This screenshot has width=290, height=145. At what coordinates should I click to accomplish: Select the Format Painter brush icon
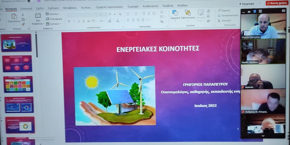(x=23, y=24)
